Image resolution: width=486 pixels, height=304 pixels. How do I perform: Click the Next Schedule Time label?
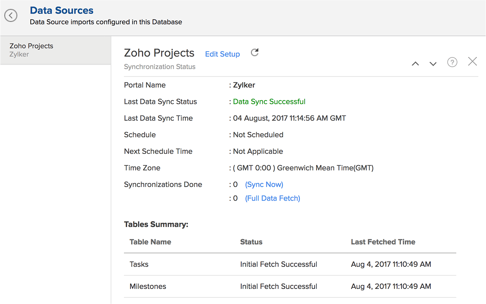[x=158, y=151]
